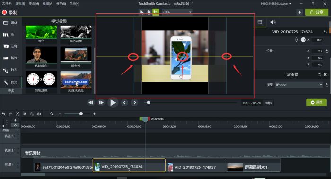Switch to audio properties speaker icon
Screen dimensions: 331x179
(x=273, y=22)
